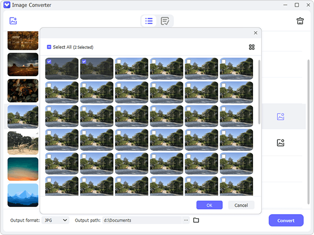
Task: Click third row first garden thumbnail
Action: pos(62,116)
